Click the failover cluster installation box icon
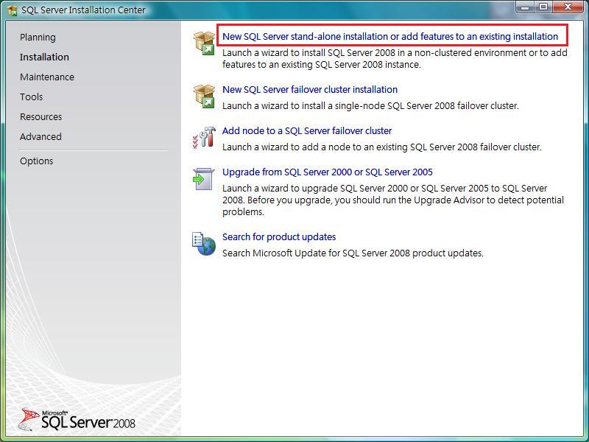 click(x=204, y=97)
